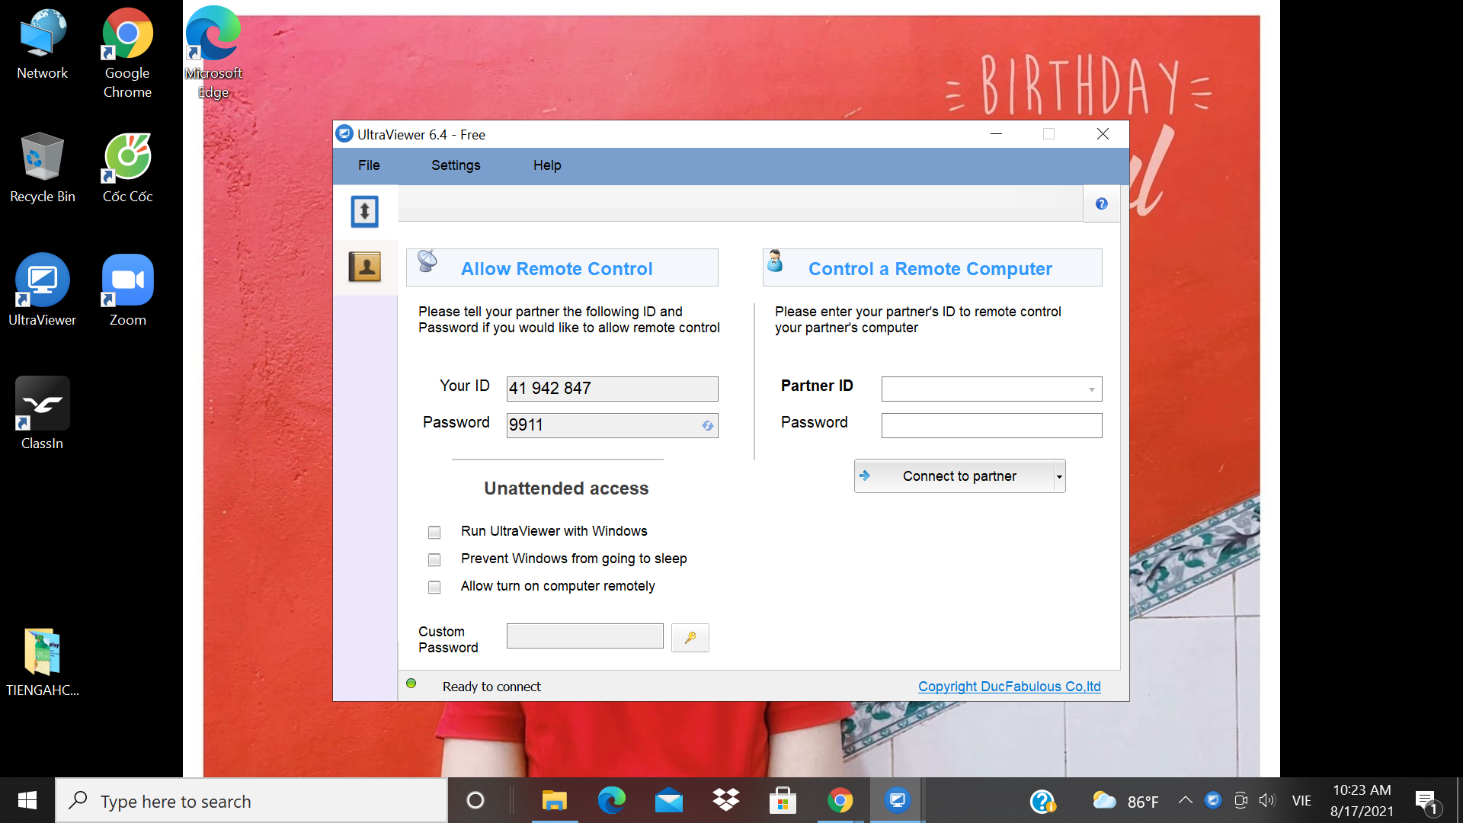Image resolution: width=1463 pixels, height=823 pixels.
Task: Click the Connect to partner button
Action: (x=955, y=476)
